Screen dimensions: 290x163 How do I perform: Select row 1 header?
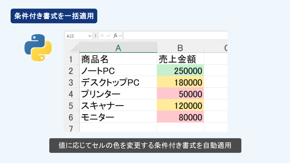(71, 59)
